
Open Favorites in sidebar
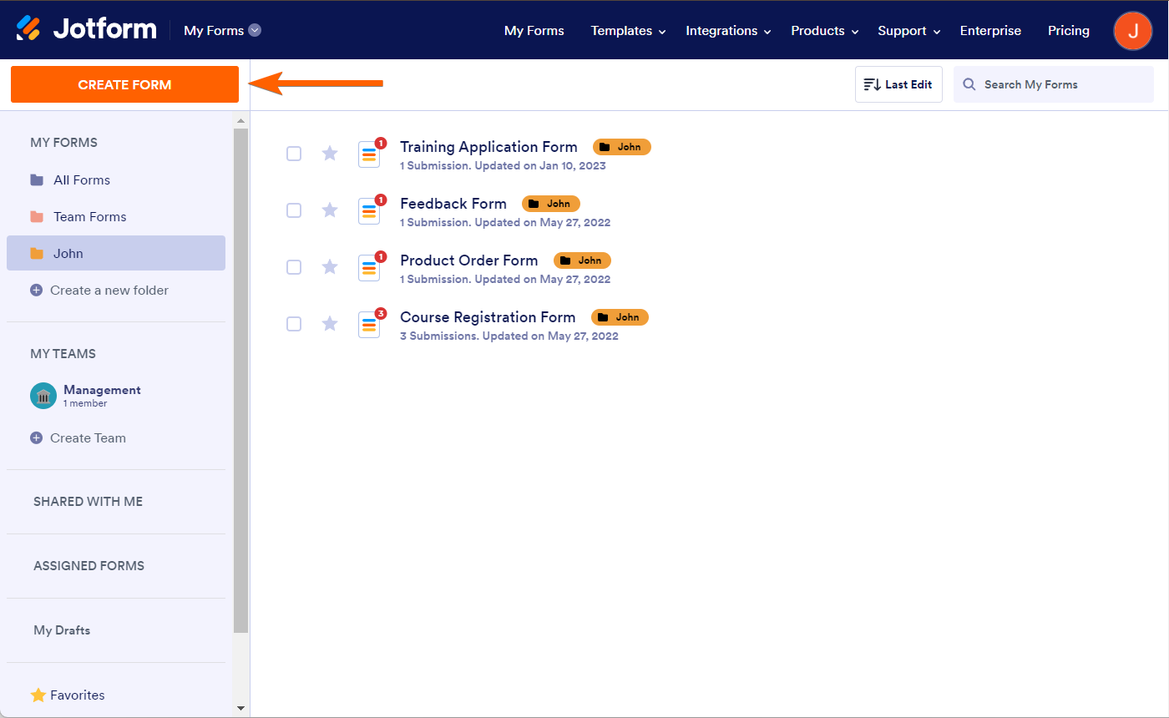[x=68, y=695]
